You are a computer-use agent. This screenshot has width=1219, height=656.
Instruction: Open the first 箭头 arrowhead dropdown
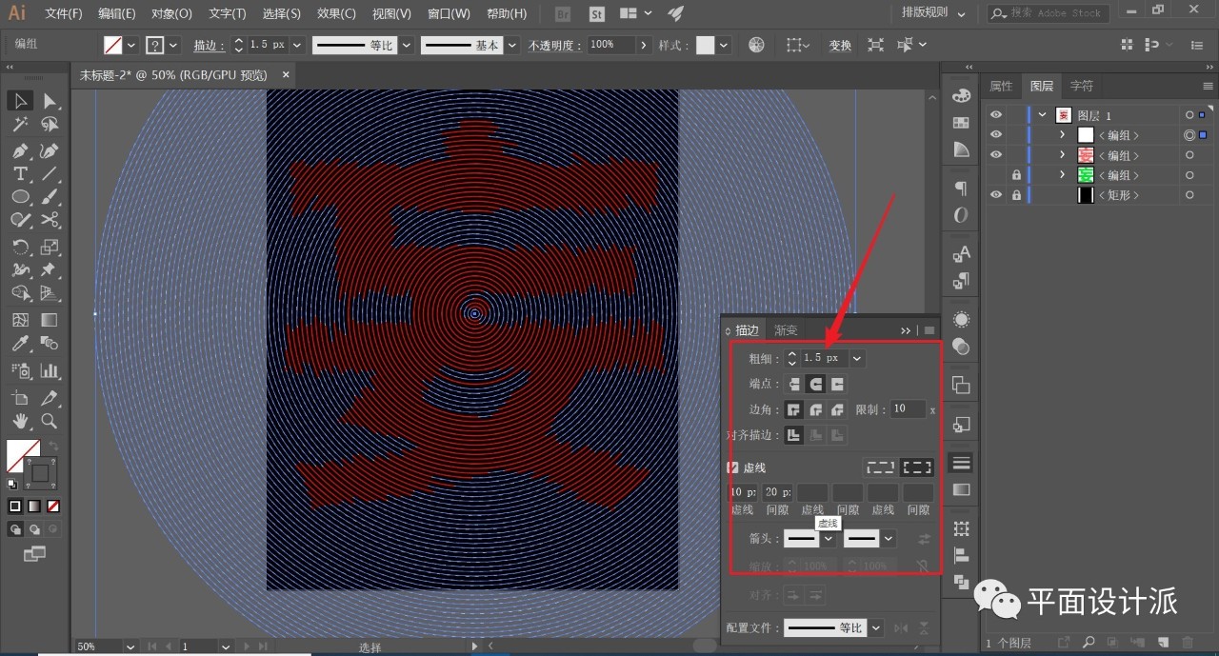pos(829,538)
